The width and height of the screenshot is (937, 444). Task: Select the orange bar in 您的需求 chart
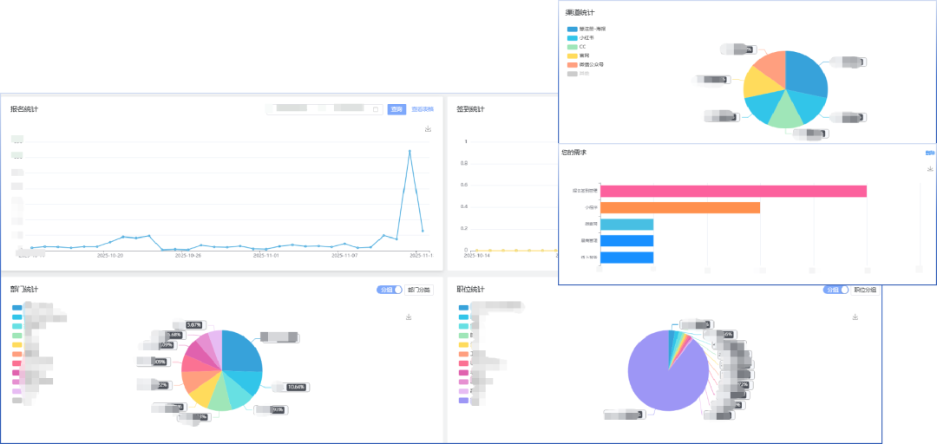[x=679, y=207]
